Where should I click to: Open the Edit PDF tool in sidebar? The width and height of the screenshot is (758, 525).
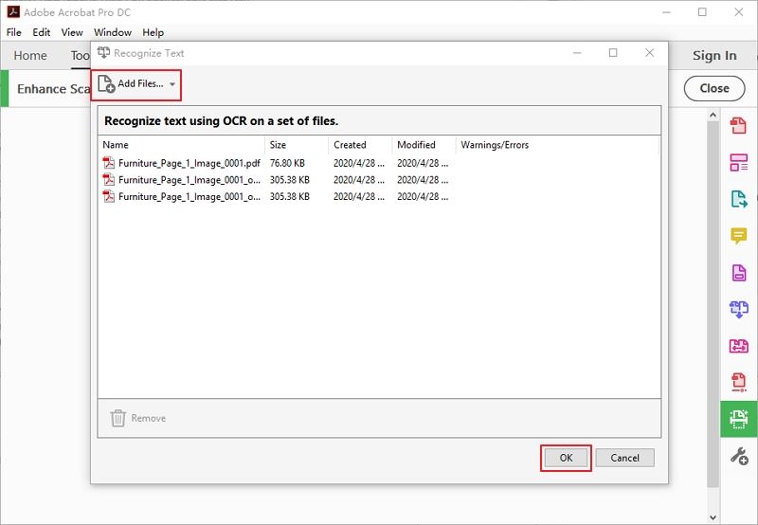(738, 162)
